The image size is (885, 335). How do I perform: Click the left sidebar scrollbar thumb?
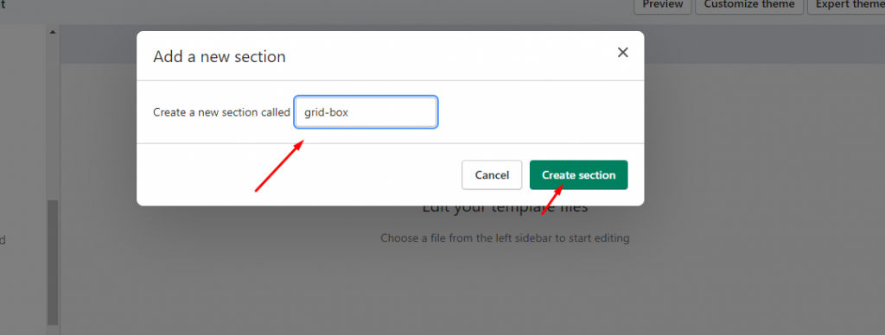[x=53, y=262]
